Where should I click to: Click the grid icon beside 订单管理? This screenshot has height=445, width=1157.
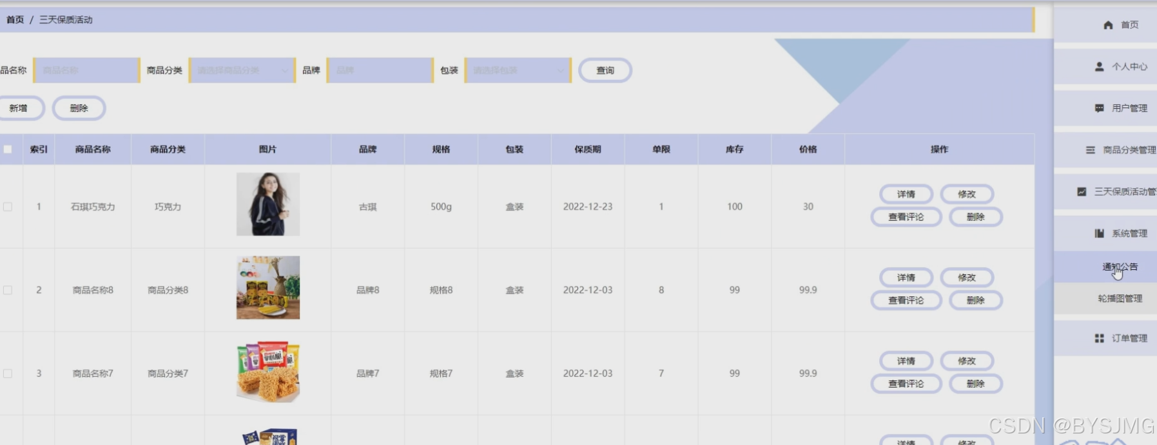pyautogui.click(x=1099, y=338)
